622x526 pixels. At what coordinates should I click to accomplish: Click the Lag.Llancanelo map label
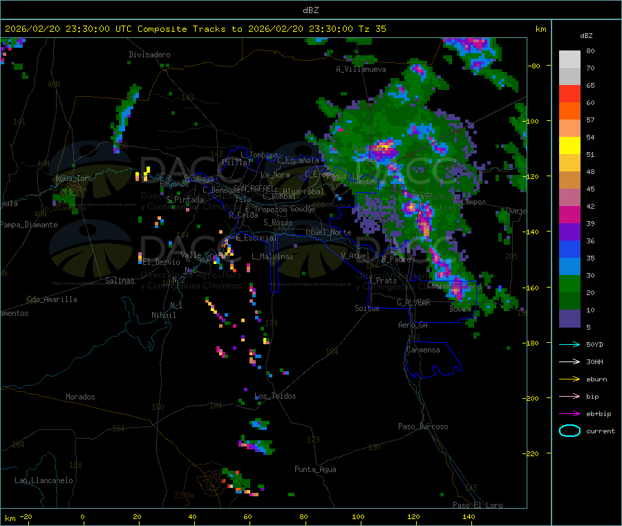pos(44,480)
